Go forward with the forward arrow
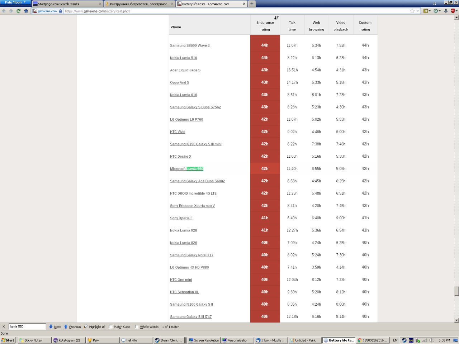Screen dimensions: 459x344 (x=11, y=11)
